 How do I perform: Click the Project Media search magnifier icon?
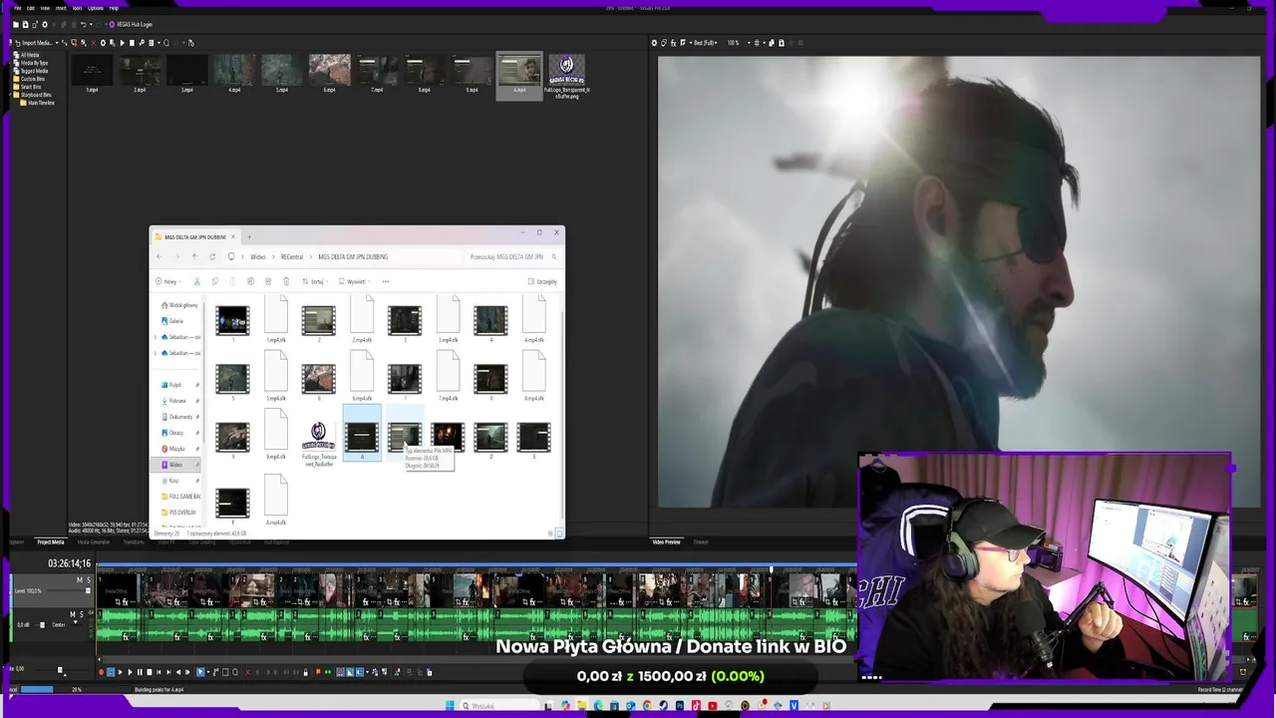pyautogui.click(x=166, y=43)
